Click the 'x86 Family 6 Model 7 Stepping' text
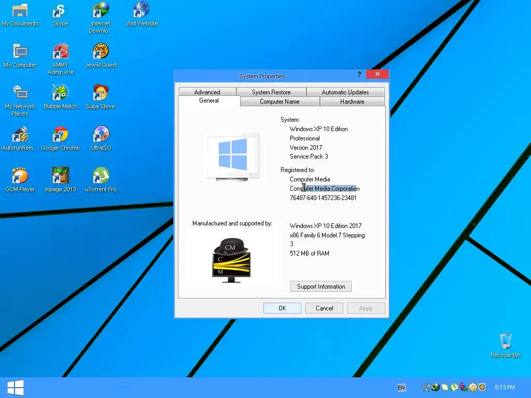The image size is (531, 398). click(327, 235)
